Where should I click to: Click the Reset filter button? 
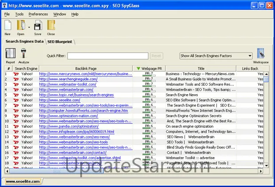pyautogui.click(x=156, y=56)
